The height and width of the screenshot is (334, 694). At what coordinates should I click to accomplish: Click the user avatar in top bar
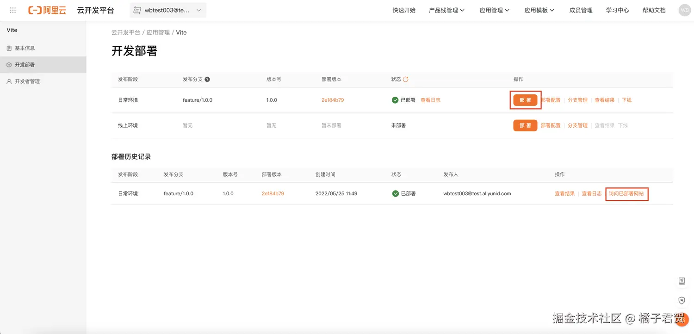coord(684,10)
